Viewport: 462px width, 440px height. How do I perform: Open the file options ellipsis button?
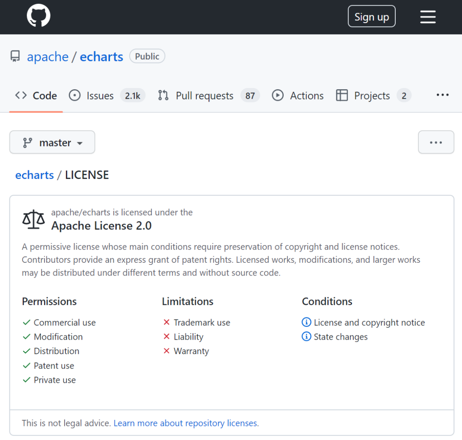pos(436,142)
